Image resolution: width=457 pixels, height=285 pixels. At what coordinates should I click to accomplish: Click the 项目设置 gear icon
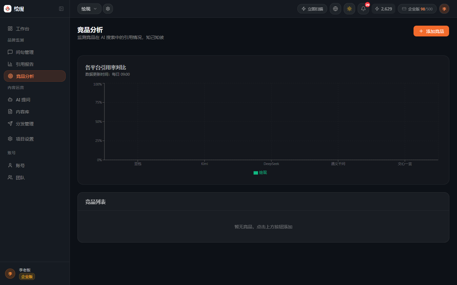[10, 139]
